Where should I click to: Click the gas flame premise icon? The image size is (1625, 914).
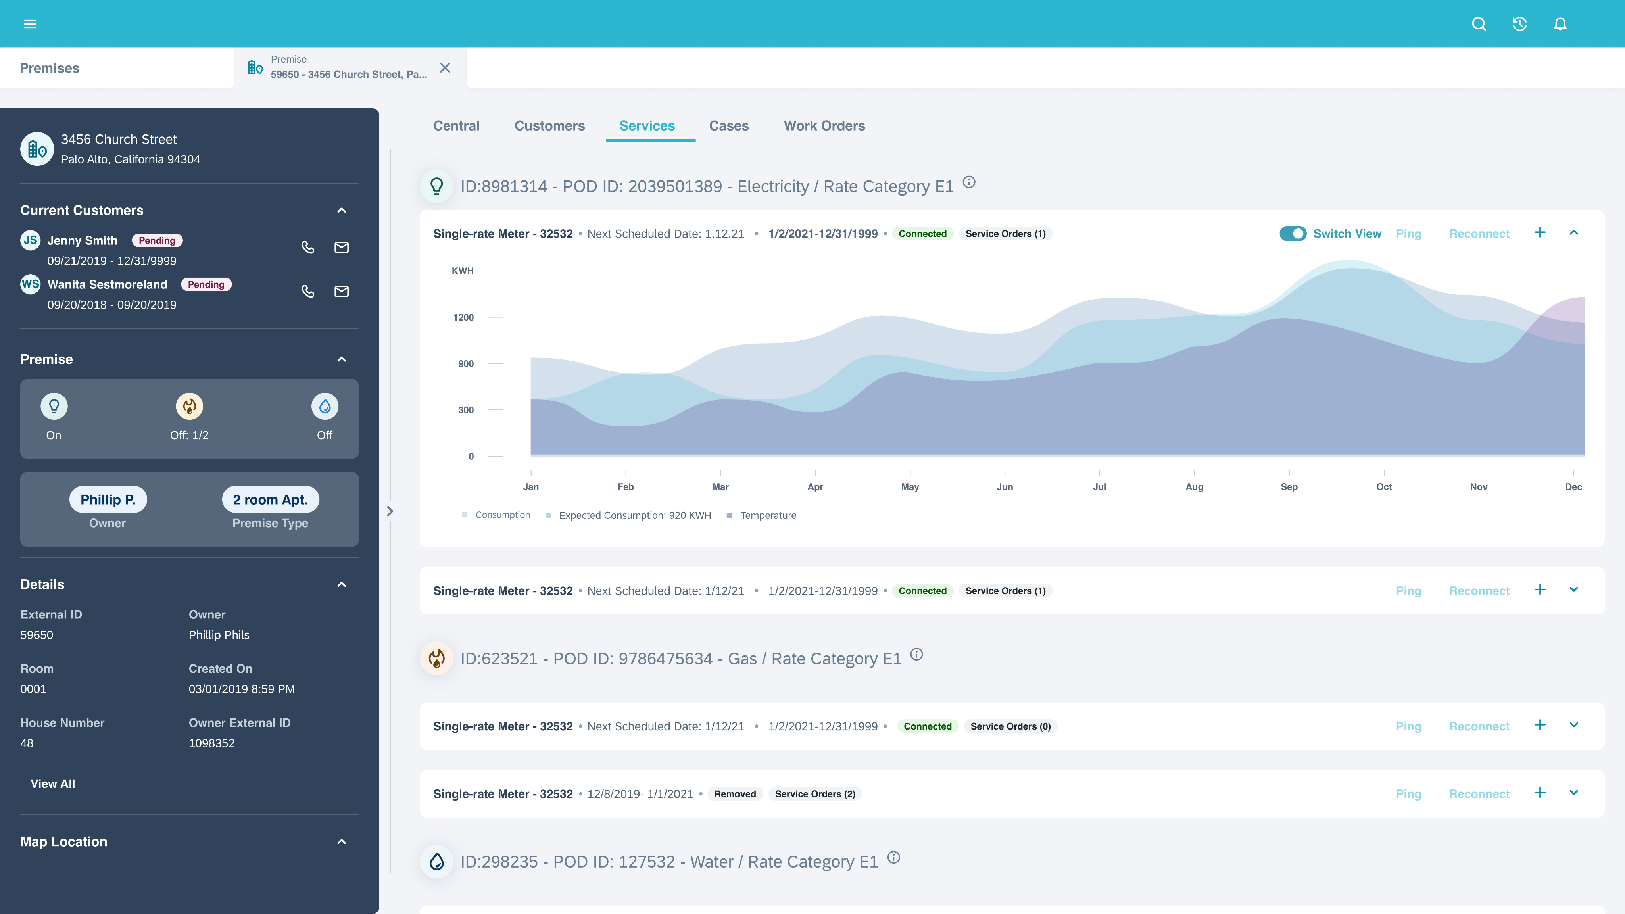pyautogui.click(x=188, y=406)
